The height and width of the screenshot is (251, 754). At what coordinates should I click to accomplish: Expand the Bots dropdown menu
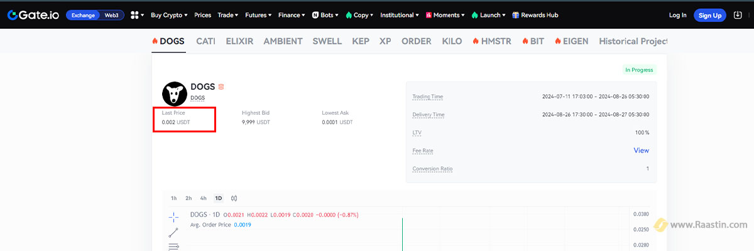pyautogui.click(x=325, y=15)
